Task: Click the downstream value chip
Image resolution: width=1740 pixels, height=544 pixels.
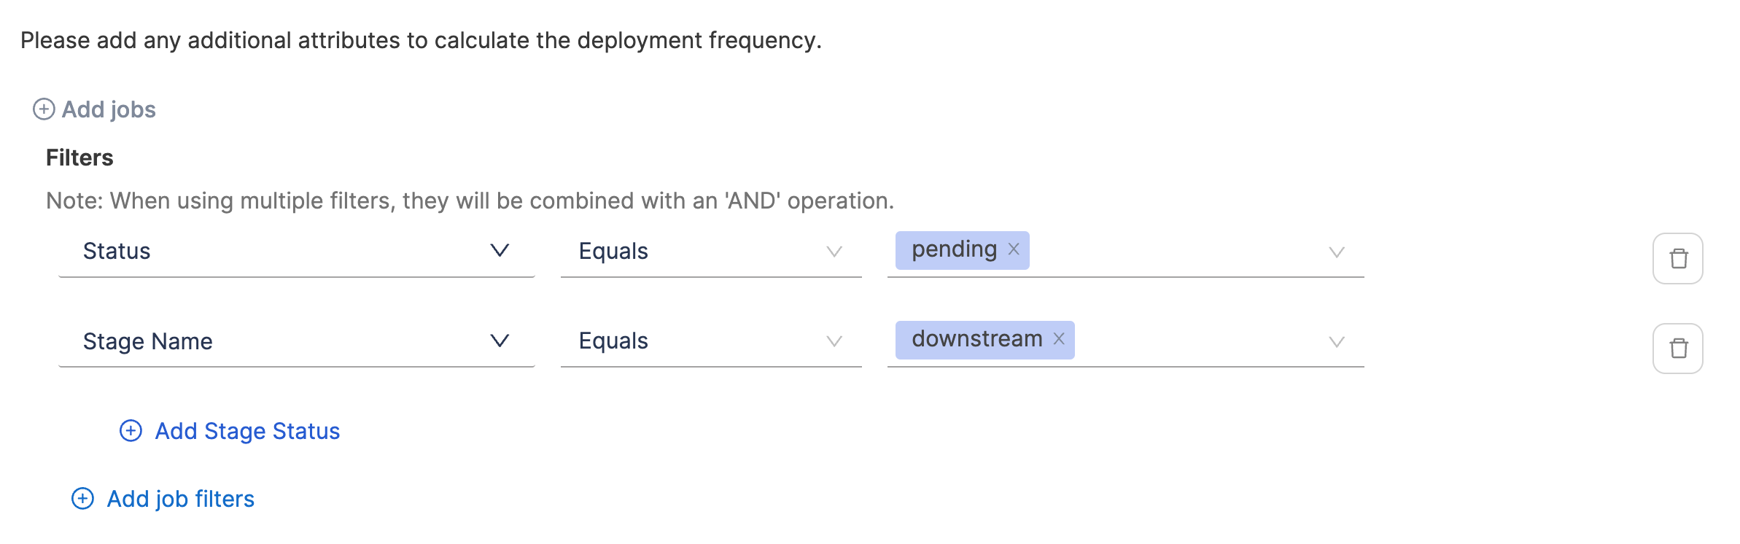Action: click(x=976, y=339)
